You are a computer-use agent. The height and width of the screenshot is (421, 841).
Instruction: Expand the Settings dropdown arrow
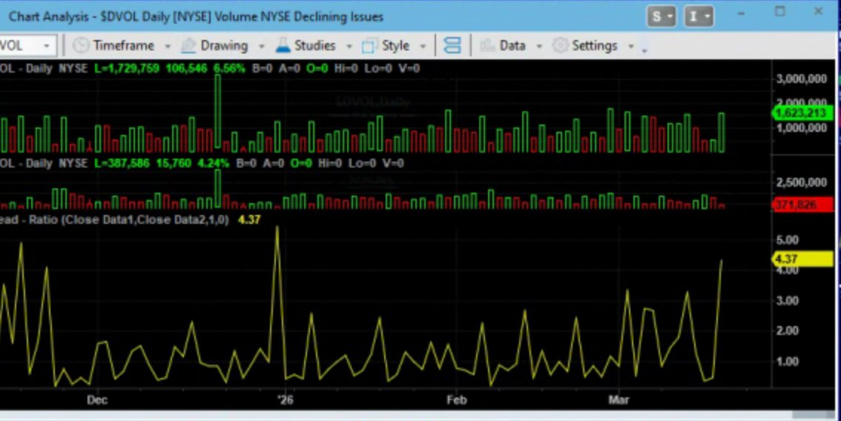point(631,46)
